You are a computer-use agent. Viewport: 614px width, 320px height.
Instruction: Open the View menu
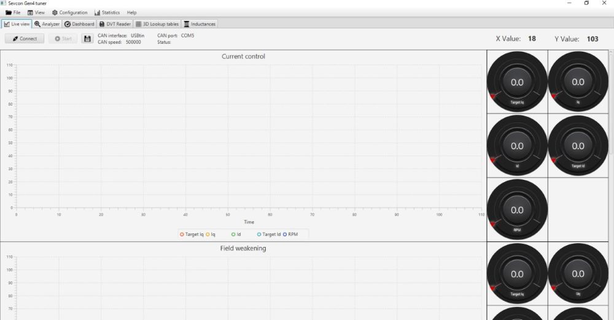pos(36,12)
